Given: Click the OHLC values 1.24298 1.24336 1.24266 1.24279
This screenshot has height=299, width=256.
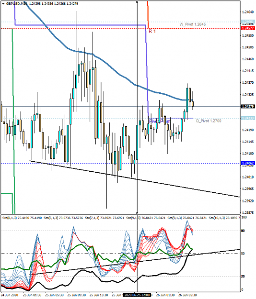Looking at the screenshot, I should [54, 4].
